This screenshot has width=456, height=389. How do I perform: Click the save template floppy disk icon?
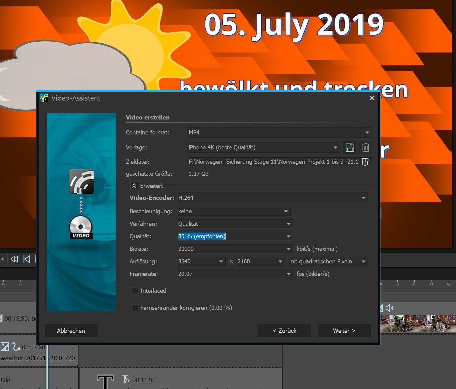point(350,148)
